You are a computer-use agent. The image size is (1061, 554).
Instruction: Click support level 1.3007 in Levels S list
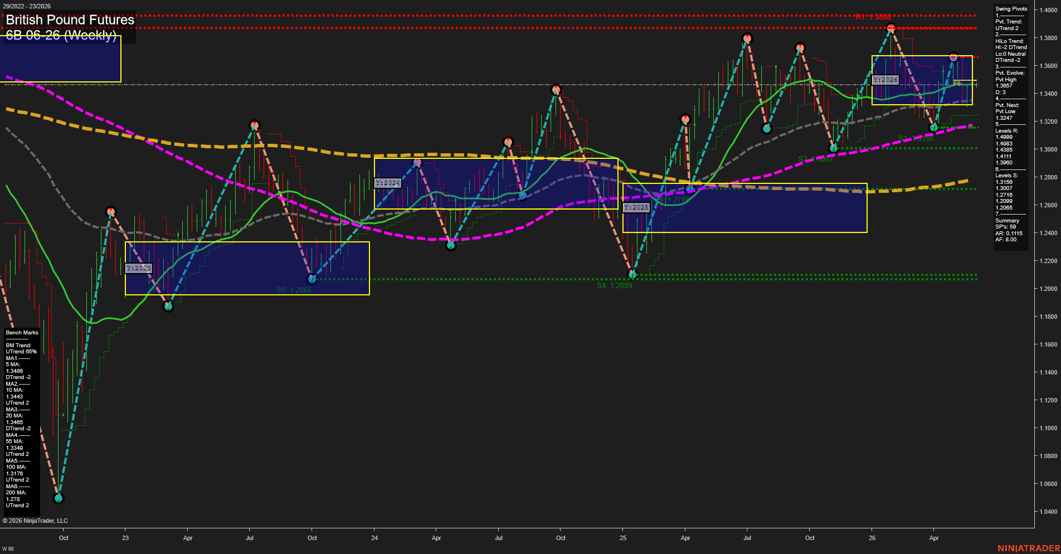[x=1004, y=188]
